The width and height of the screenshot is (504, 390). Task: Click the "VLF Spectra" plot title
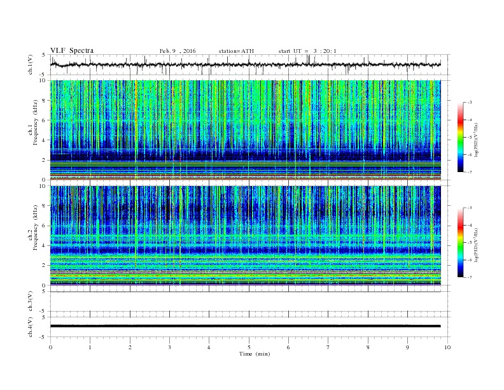tap(72, 50)
